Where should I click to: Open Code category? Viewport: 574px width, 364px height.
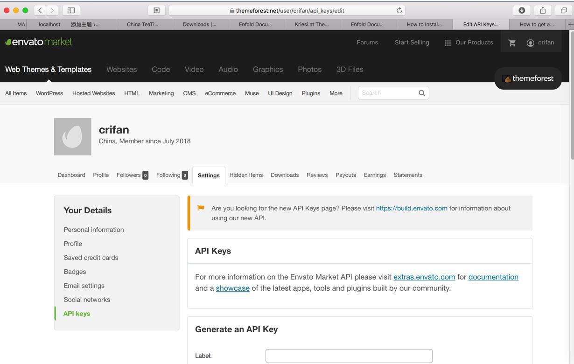pos(161,70)
